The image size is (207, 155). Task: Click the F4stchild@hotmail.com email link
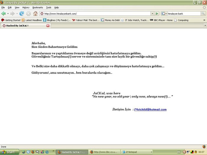click(150, 110)
